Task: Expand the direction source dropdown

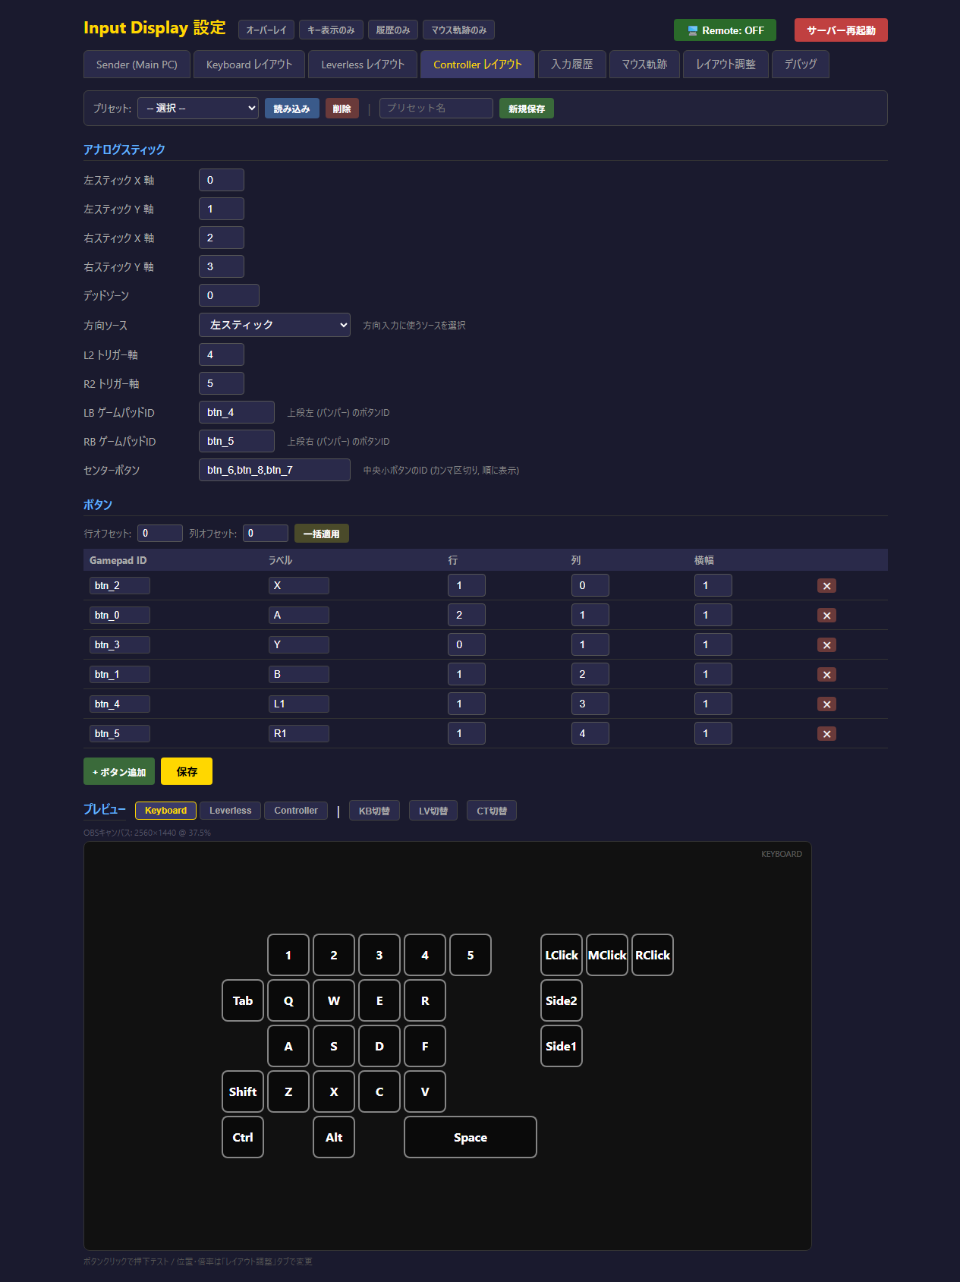Action: click(x=274, y=325)
